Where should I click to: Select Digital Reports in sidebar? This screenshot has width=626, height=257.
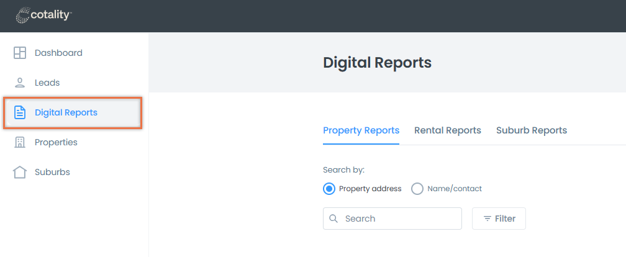click(73, 112)
